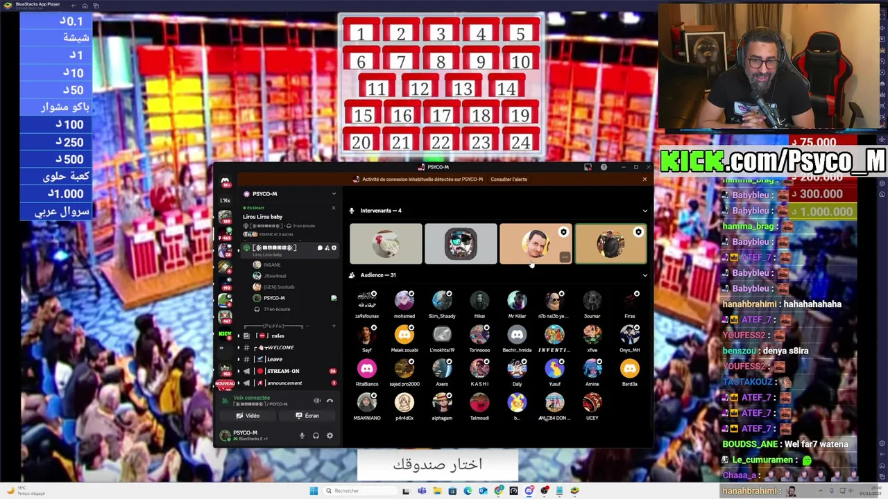Open the stage channel chat bubble icon
The image size is (888, 499).
(320, 247)
